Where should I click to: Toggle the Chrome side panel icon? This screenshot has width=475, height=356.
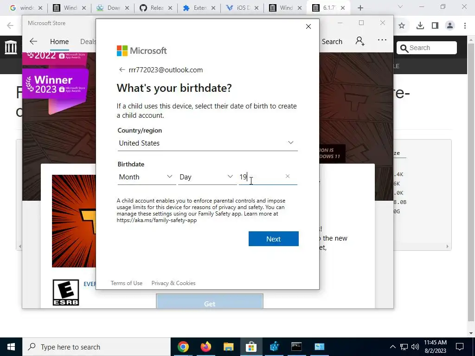[x=435, y=26]
